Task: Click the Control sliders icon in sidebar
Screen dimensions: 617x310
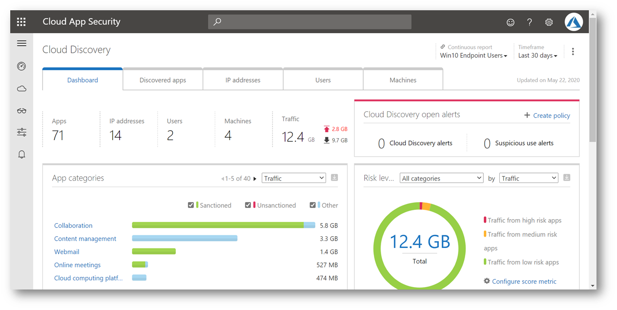Action: pos(21,132)
